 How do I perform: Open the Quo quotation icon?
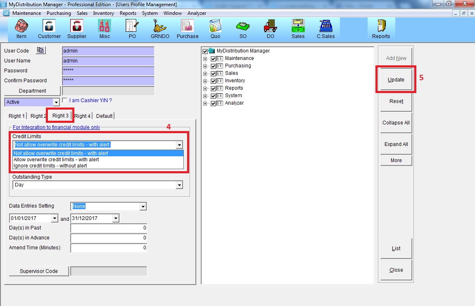(x=215, y=29)
